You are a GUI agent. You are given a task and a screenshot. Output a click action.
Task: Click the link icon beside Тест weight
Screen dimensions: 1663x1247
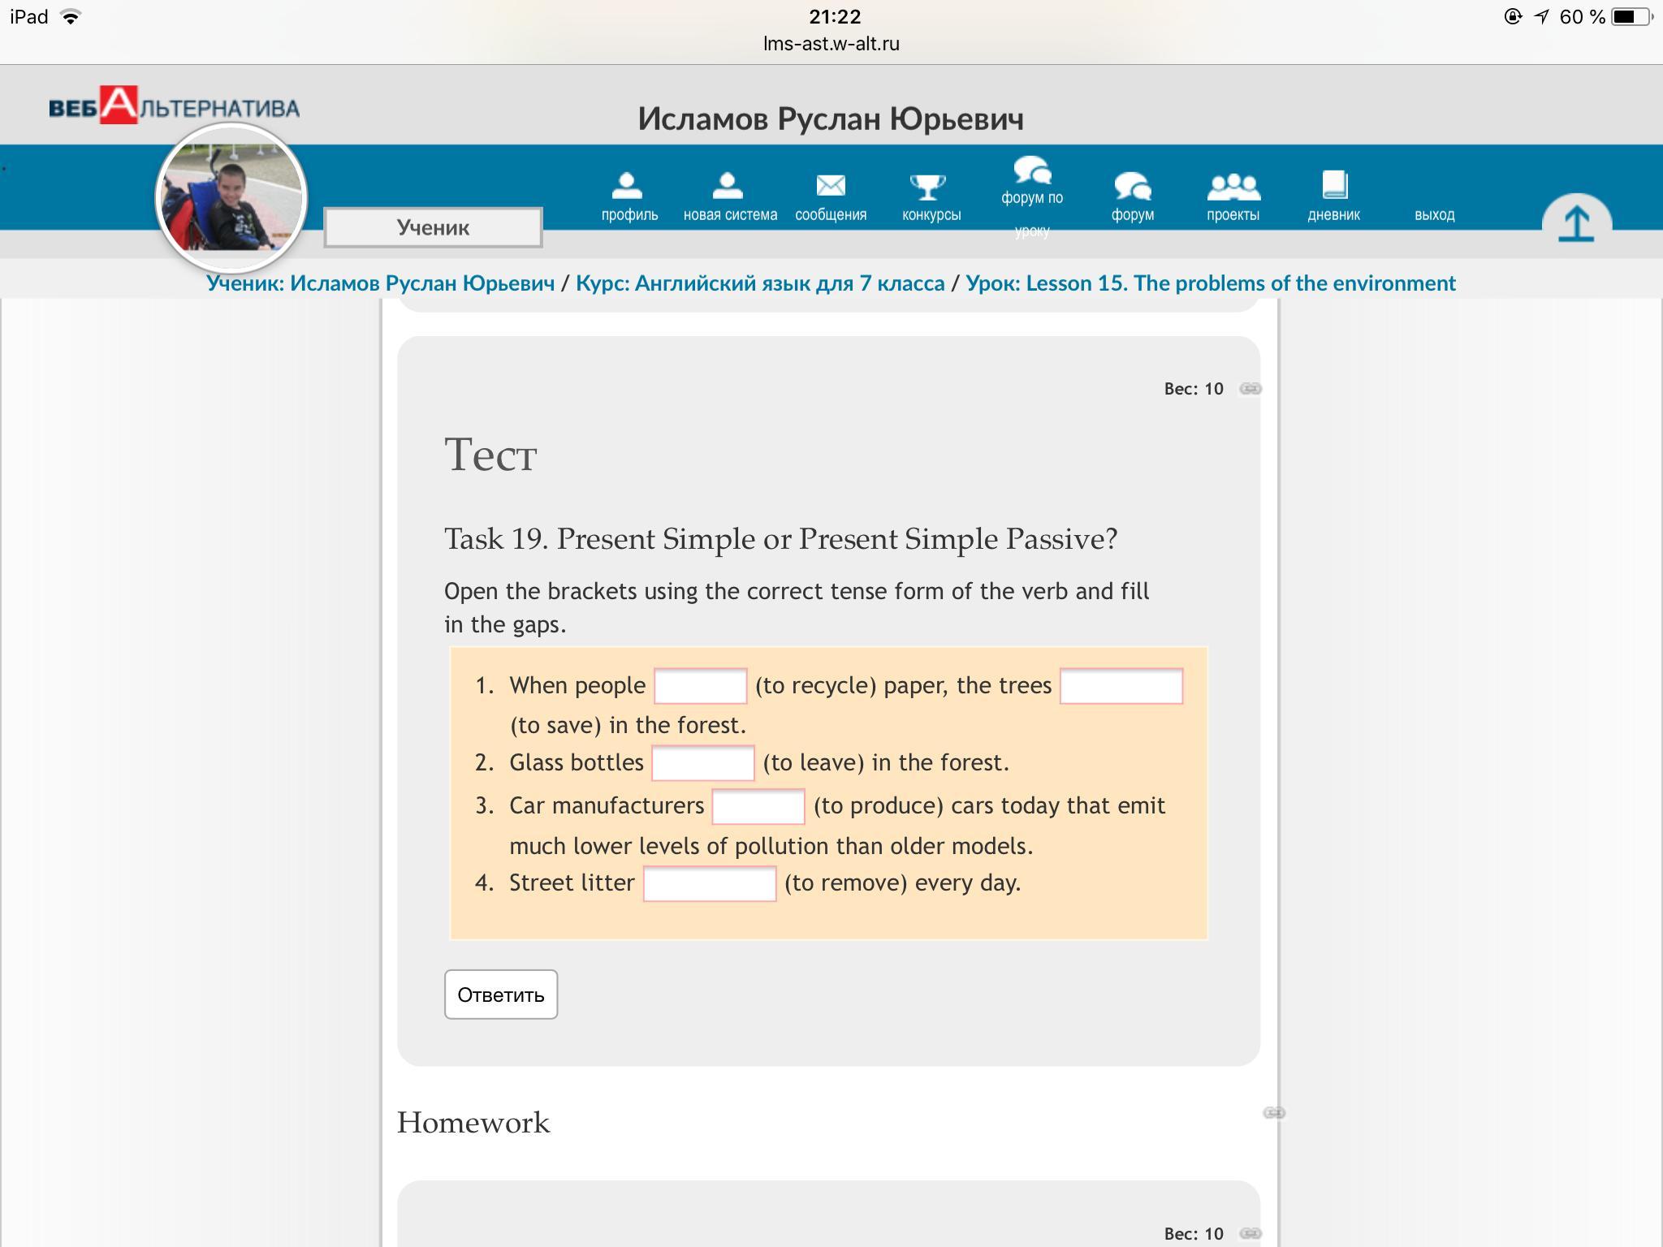pyautogui.click(x=1250, y=389)
